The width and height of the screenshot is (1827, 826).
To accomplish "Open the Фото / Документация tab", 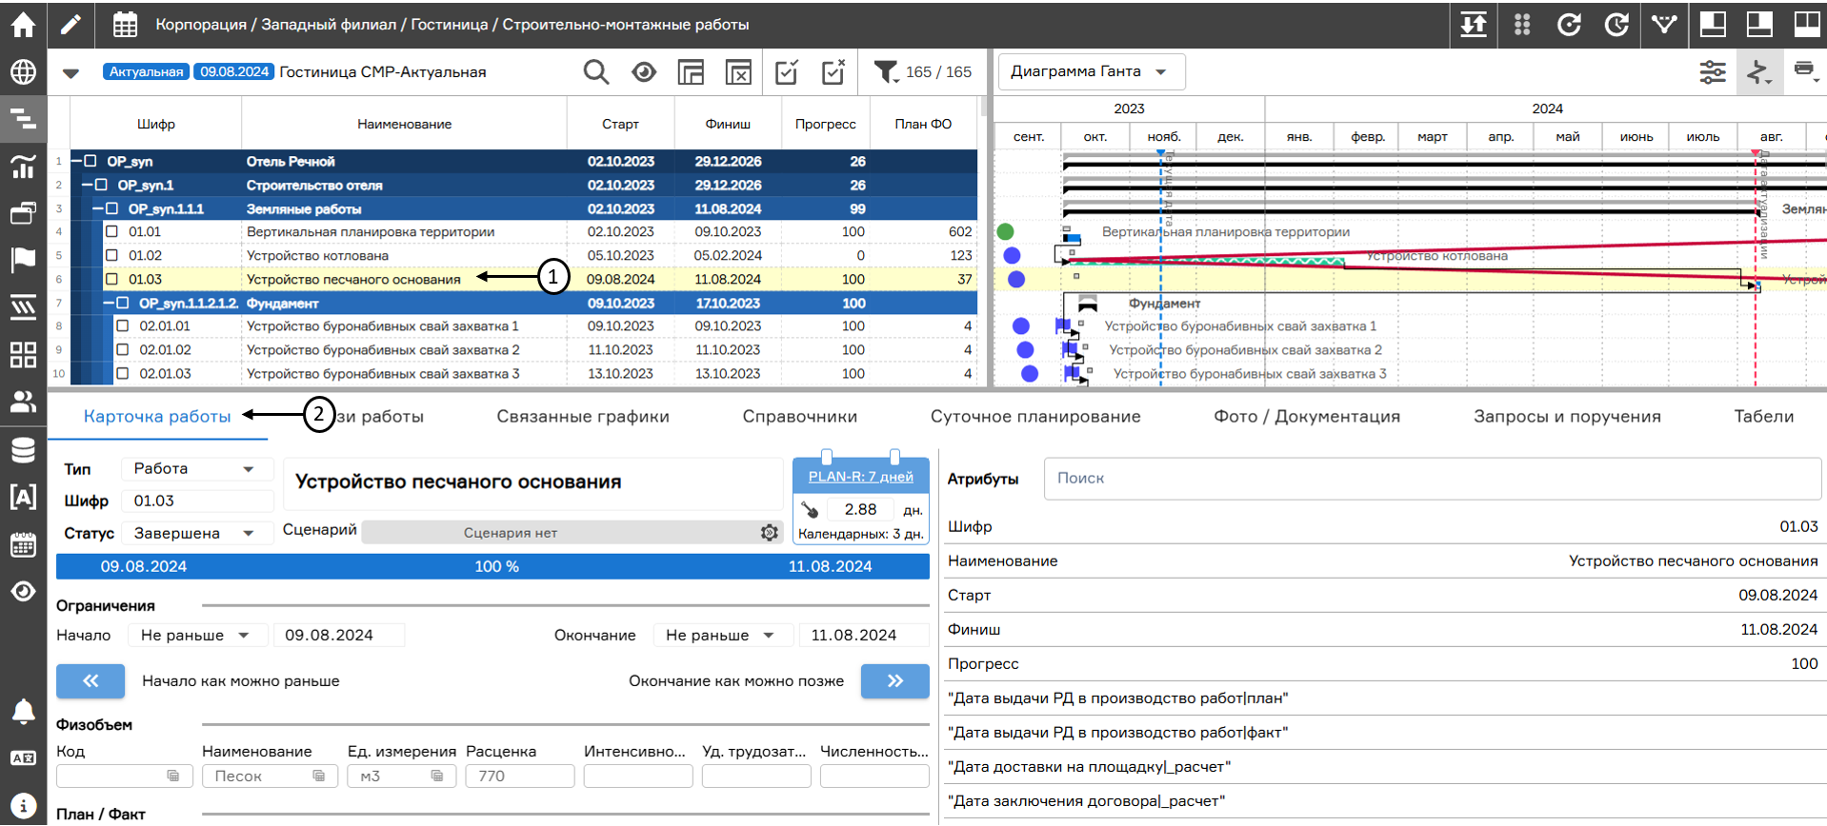I will pos(1307,417).
